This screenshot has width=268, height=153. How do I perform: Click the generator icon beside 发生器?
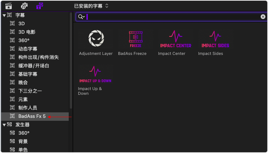coord(10,124)
